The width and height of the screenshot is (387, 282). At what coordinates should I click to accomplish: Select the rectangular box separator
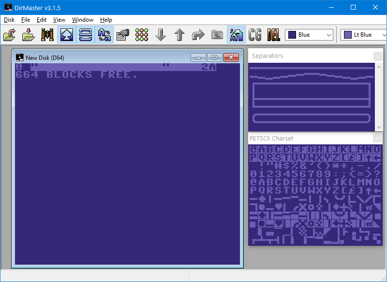tap(312, 95)
